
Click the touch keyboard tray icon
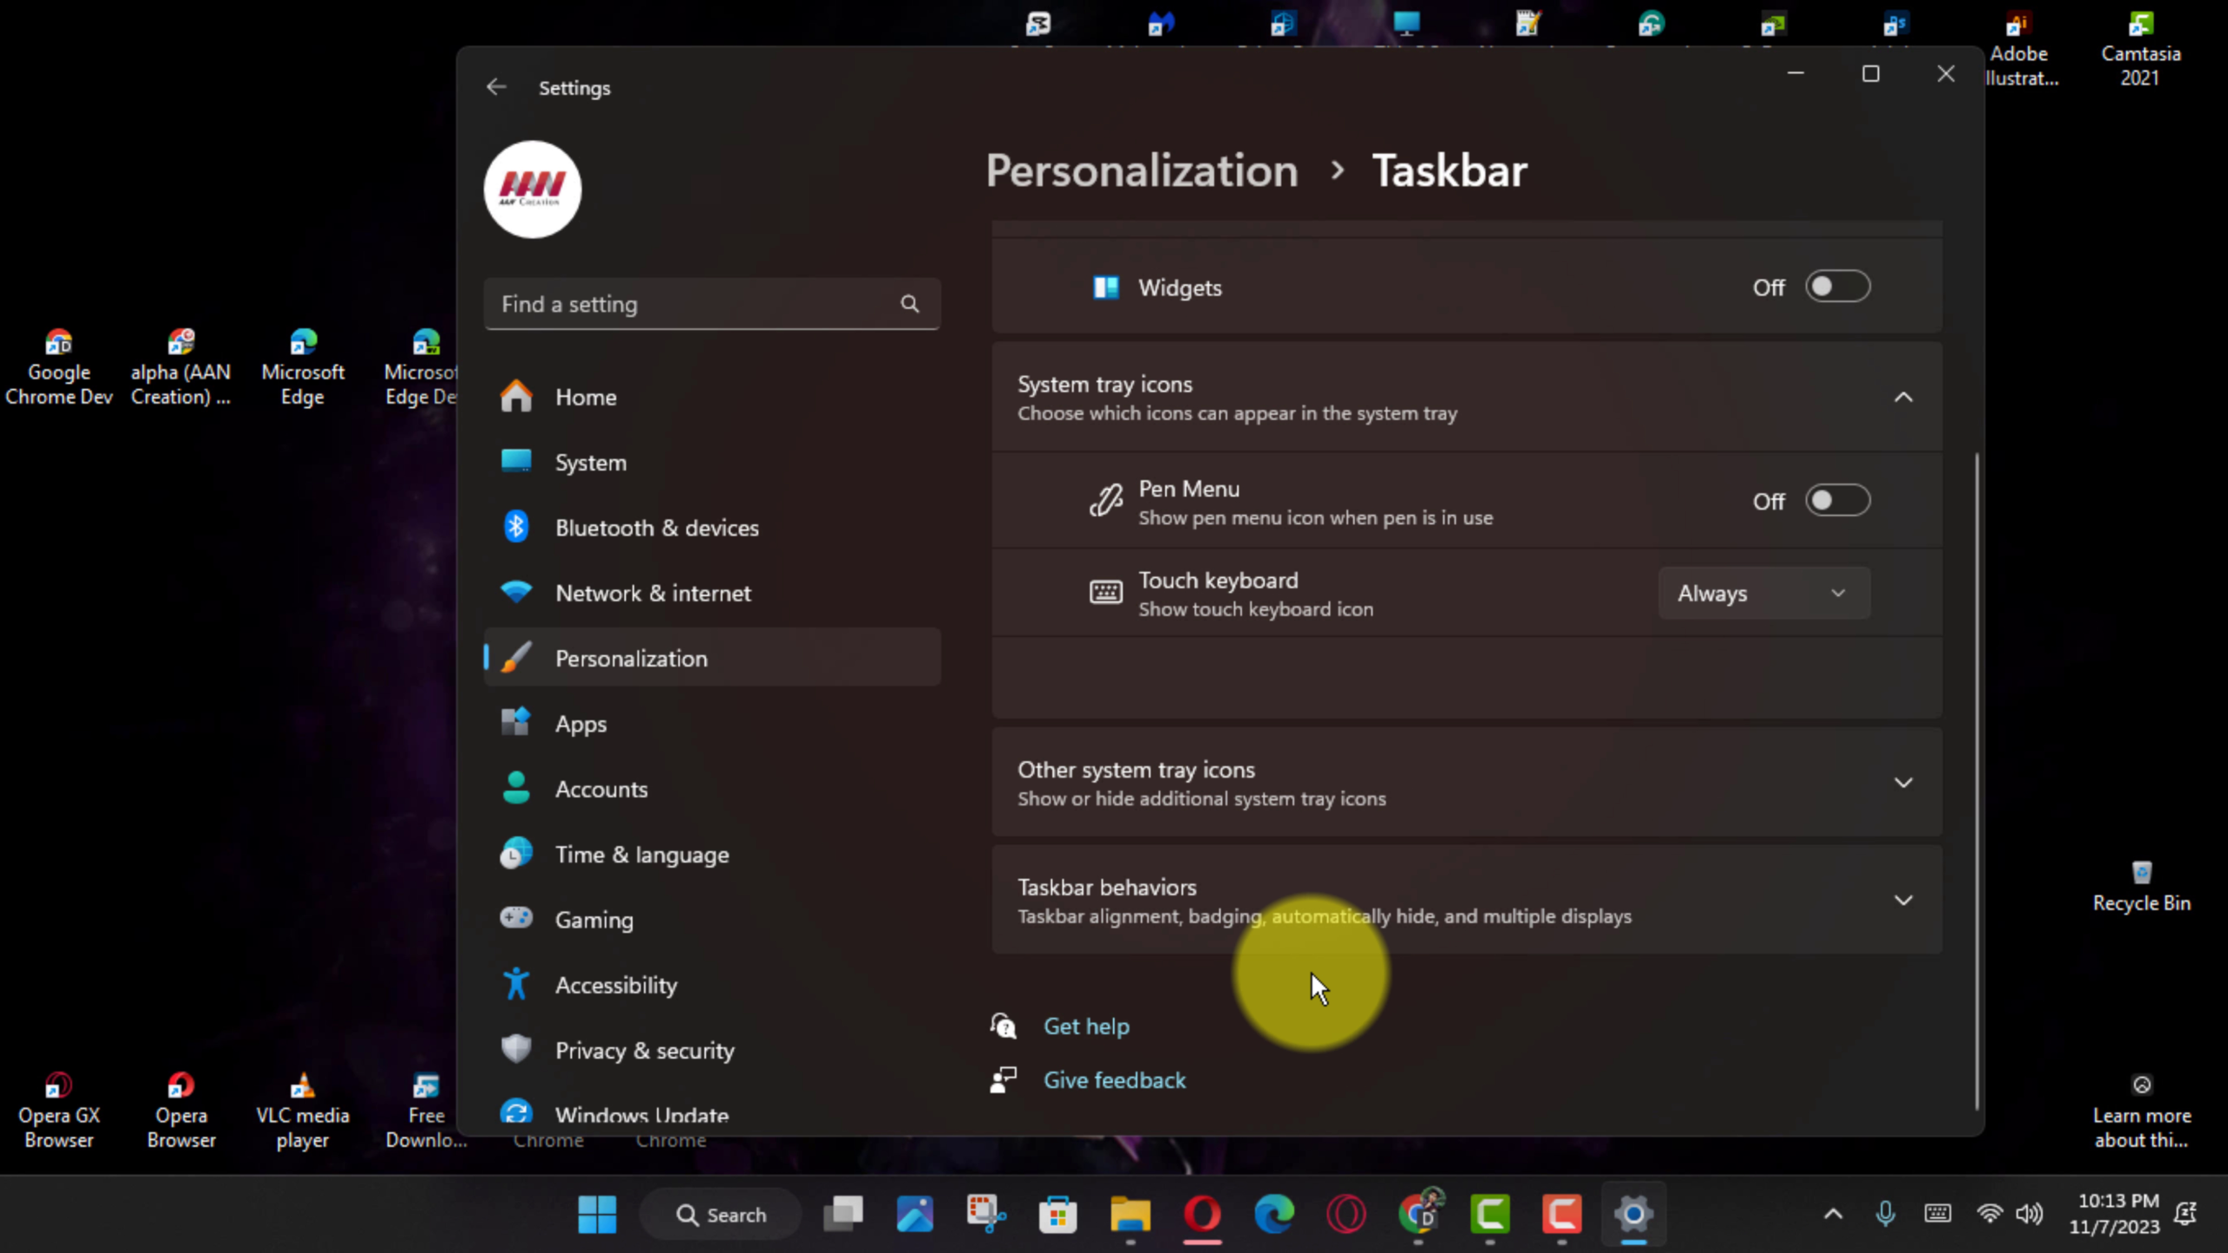tap(1937, 1213)
